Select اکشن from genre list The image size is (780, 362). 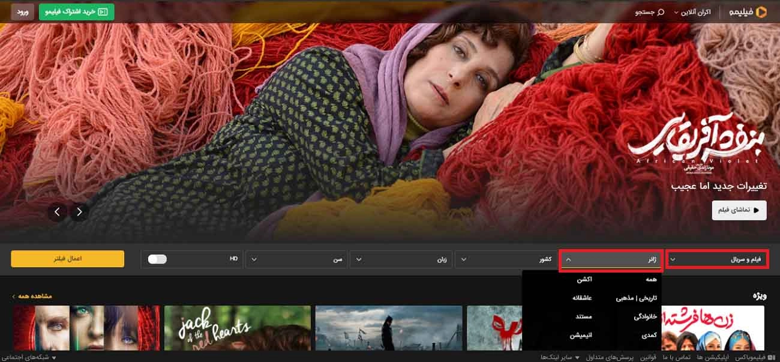[x=584, y=279]
